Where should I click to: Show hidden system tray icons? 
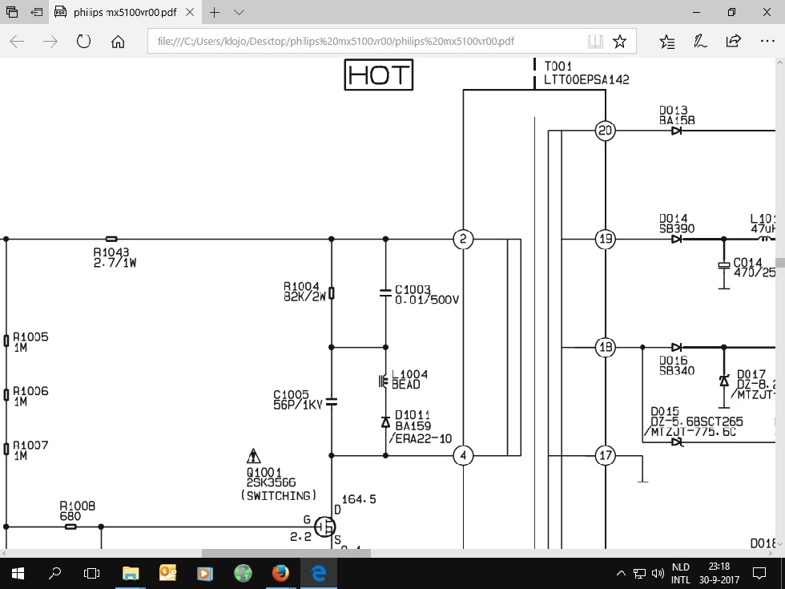pos(621,573)
